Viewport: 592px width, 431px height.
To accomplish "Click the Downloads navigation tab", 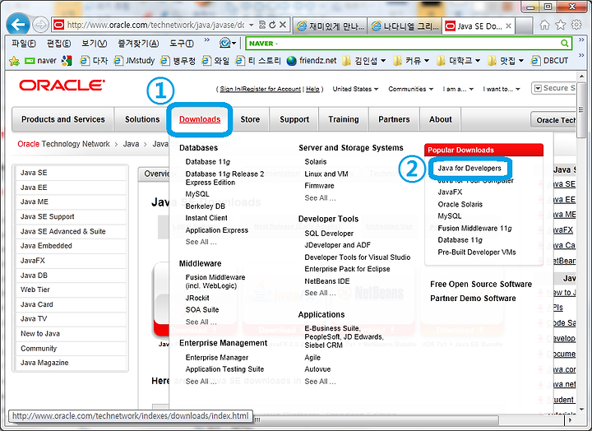I will point(200,119).
